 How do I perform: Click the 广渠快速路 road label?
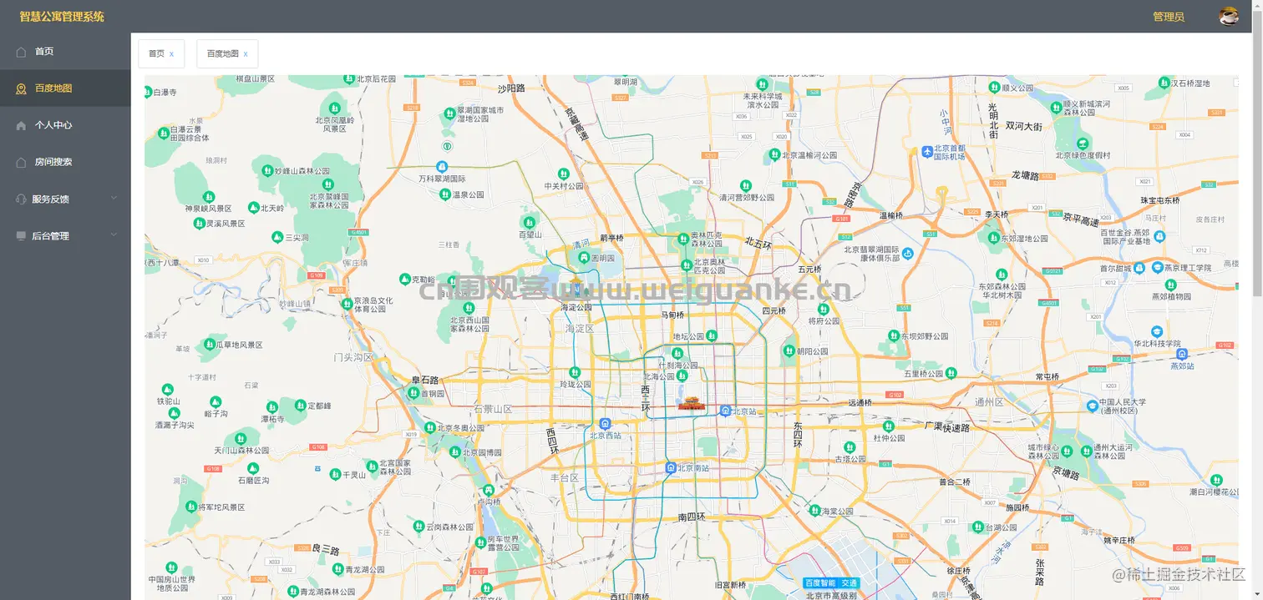pos(947,426)
